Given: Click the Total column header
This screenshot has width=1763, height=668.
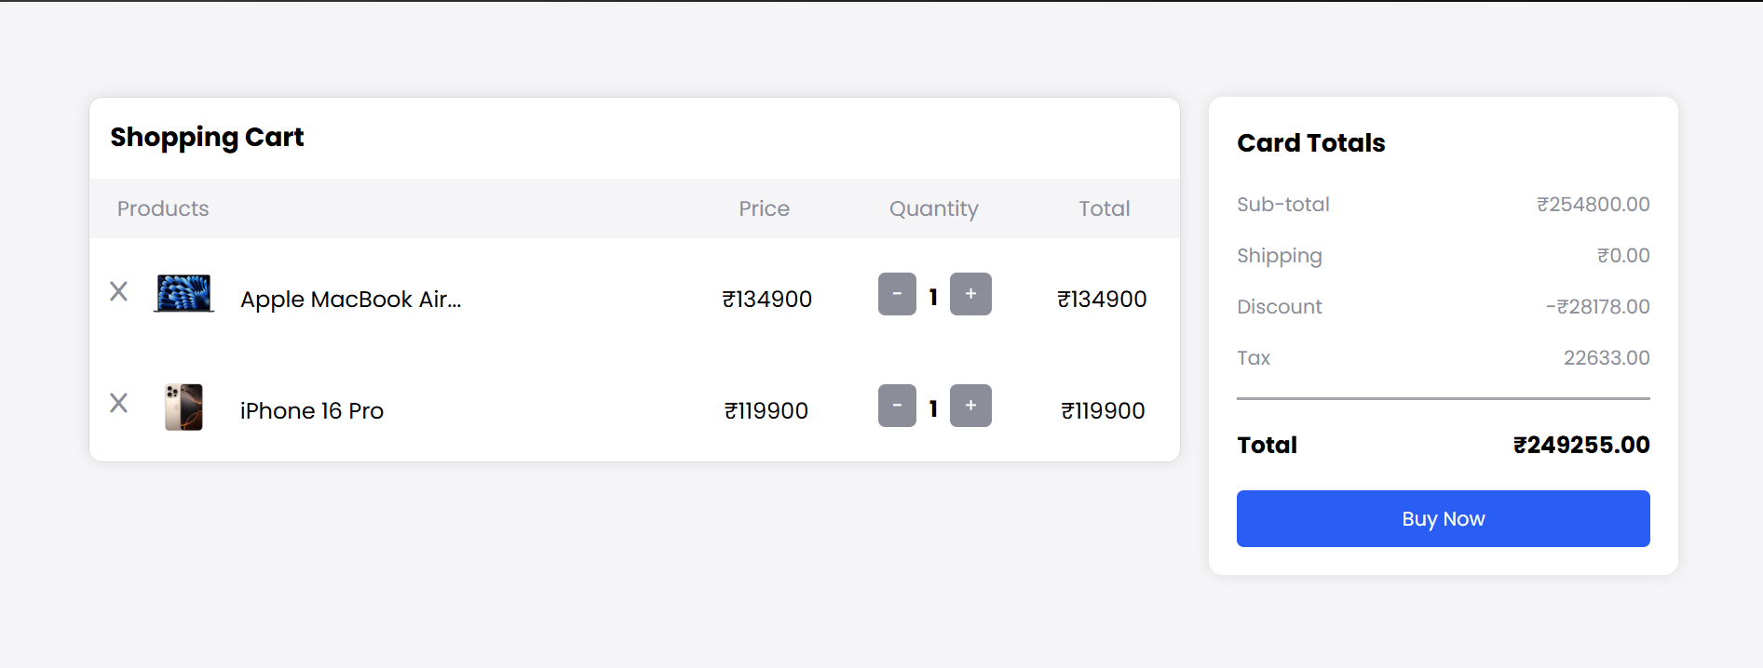Looking at the screenshot, I should pos(1104,208).
